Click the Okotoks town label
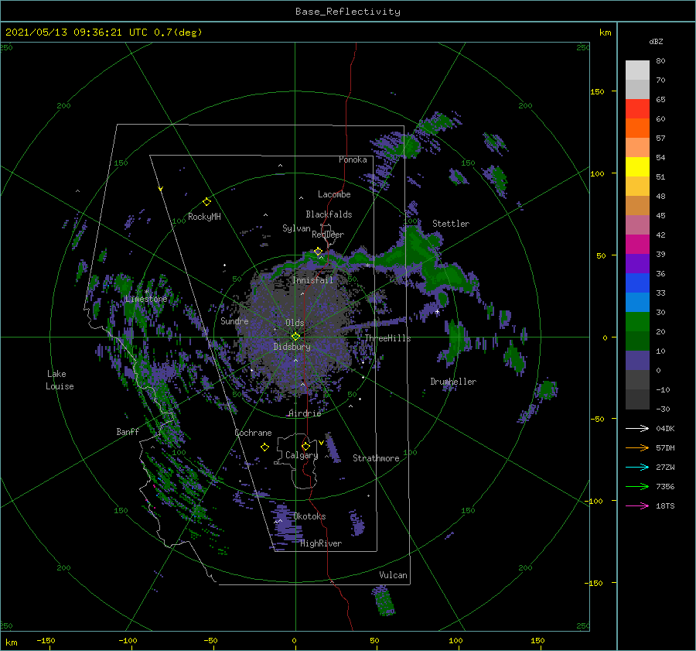 pos(309,516)
